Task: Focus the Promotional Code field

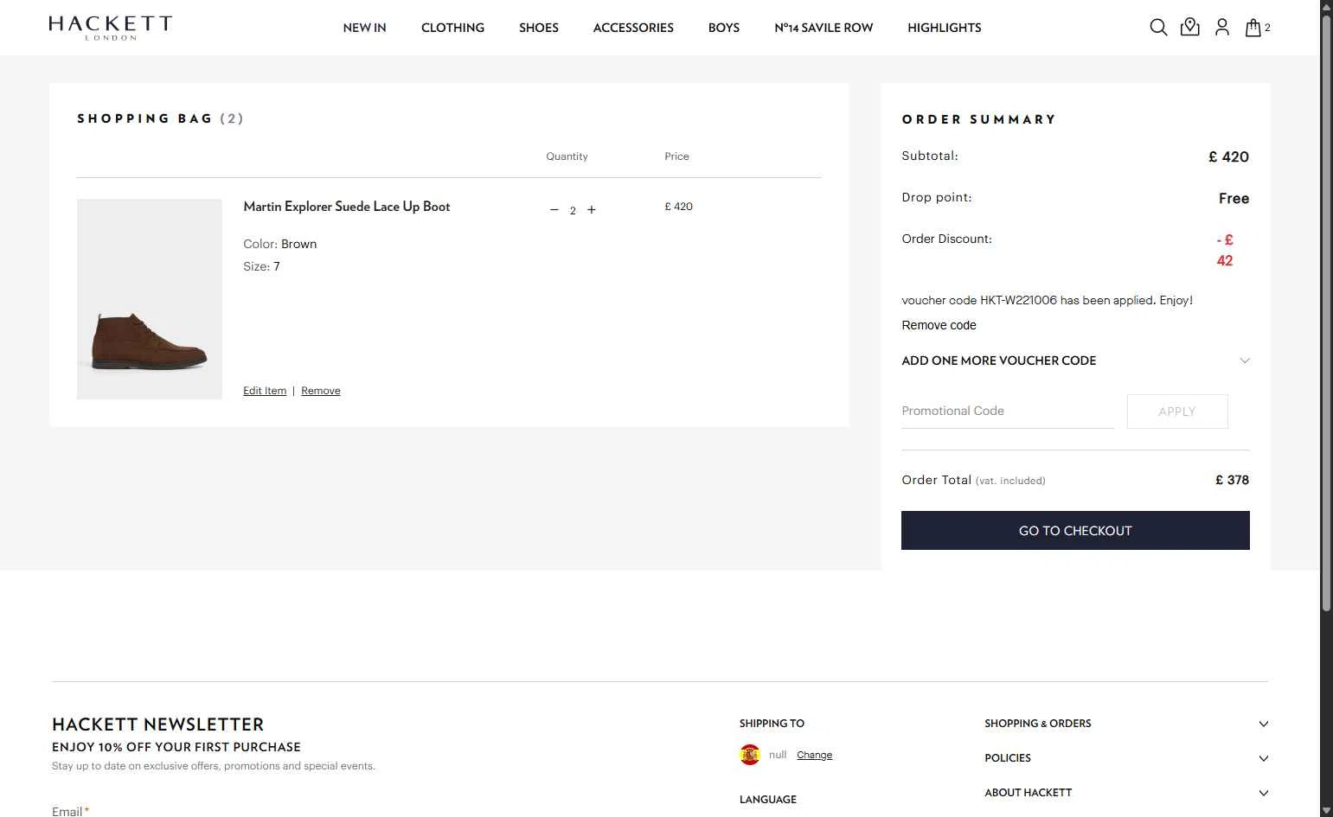Action: [1008, 412]
